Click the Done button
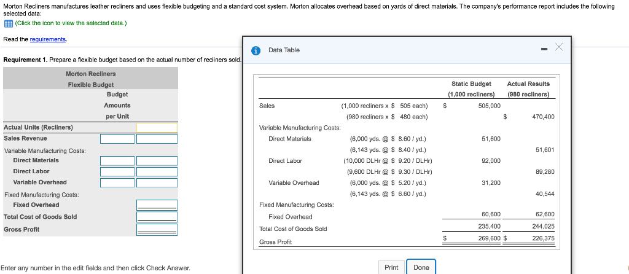This screenshot has height=274, width=629. pos(421,267)
